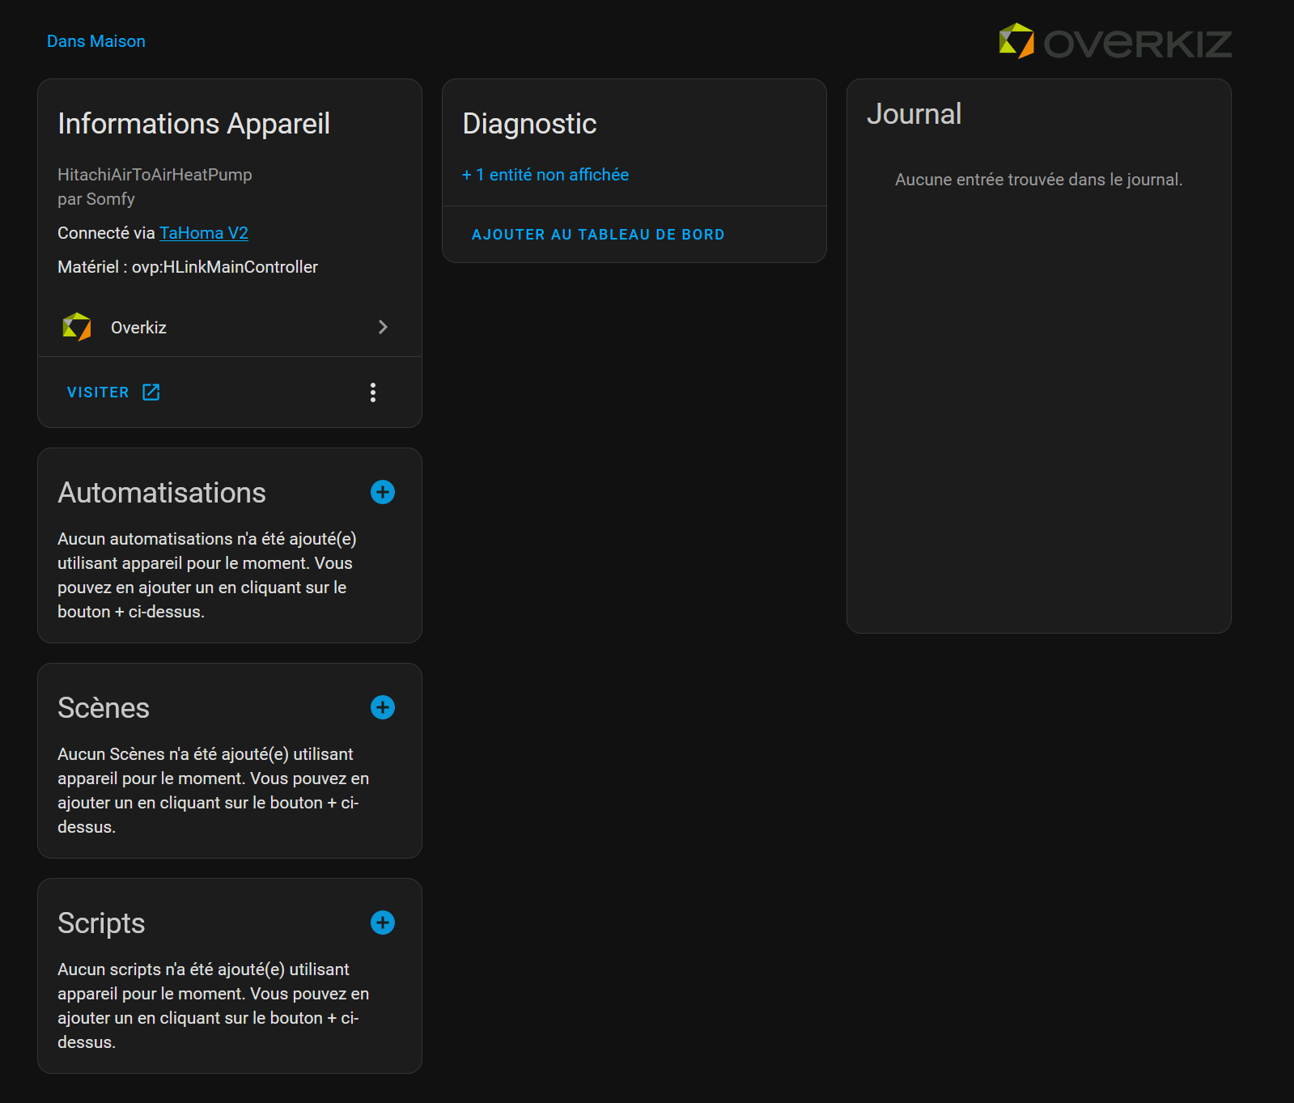Viewport: 1294px width, 1103px height.
Task: Add a new scene with plus icon
Action: (x=383, y=707)
